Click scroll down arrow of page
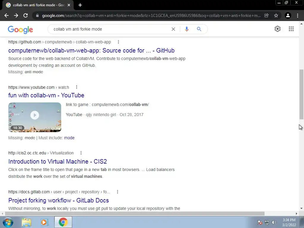 click(x=301, y=209)
